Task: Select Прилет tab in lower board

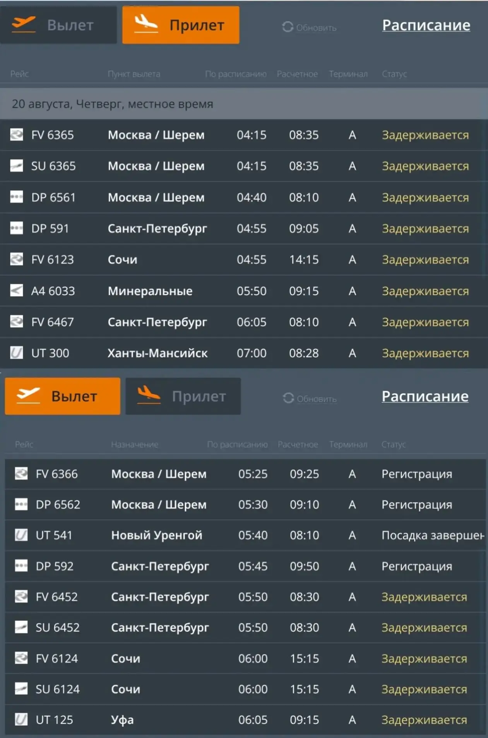Action: (x=183, y=396)
